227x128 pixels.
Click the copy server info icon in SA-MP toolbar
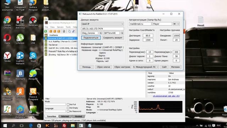69,31
